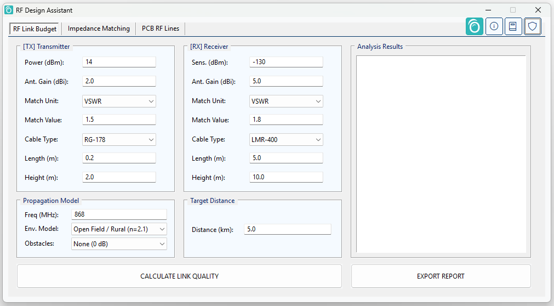Click the title bar app icon

click(x=9, y=10)
